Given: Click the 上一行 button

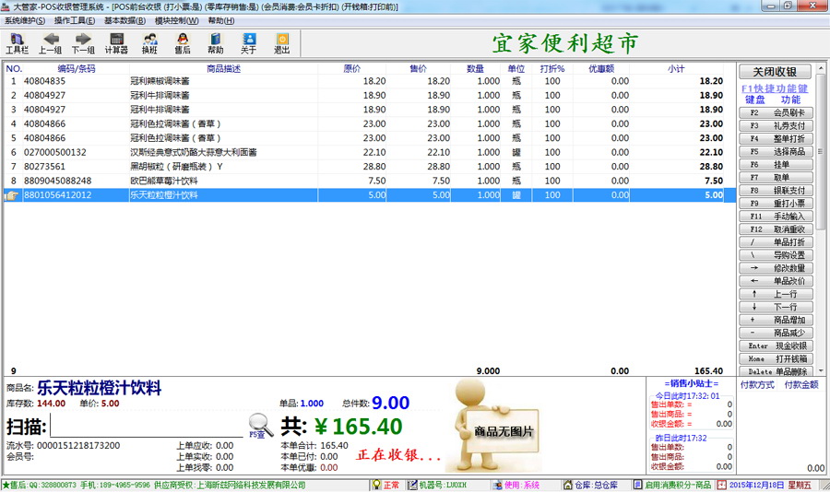Looking at the screenshot, I should coord(776,294).
